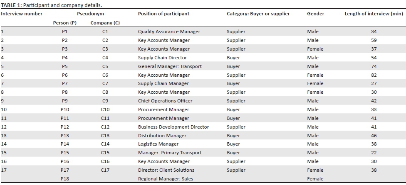This screenshot has height=185, width=406.
Task: Select the "Logistics Manager" cell
Action: [158, 144]
